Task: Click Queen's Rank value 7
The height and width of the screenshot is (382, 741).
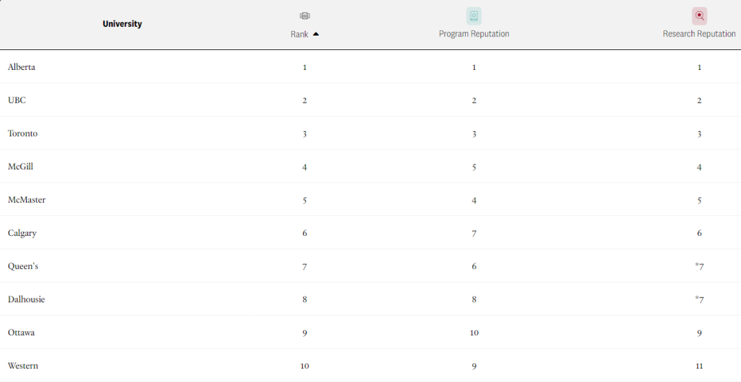Action: coord(305,267)
